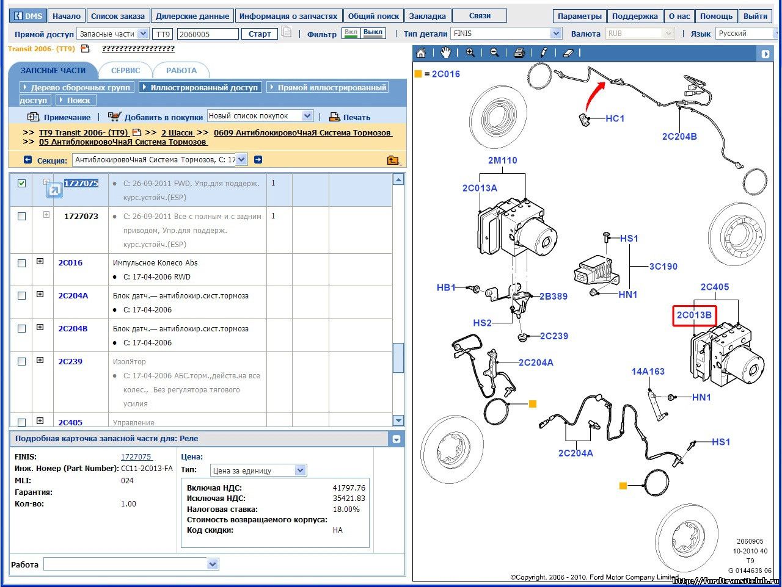Viewport: 782px width, 587px height.
Task: Zoom out of the parts diagram
Action: [x=494, y=53]
